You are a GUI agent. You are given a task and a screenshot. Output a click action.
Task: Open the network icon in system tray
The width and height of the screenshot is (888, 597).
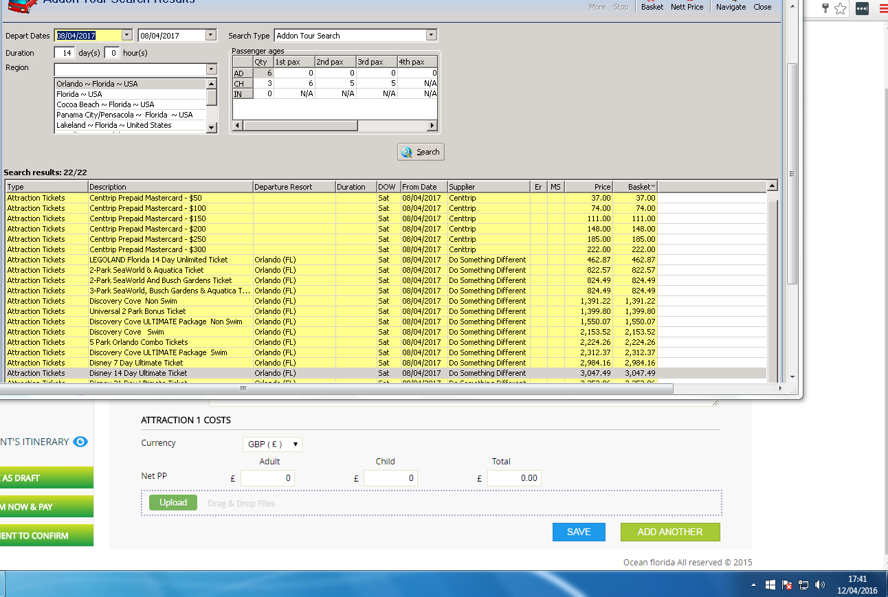point(803,585)
